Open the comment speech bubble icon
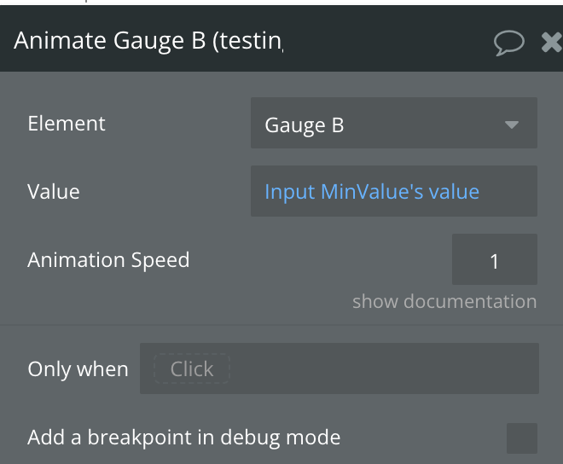 pos(508,43)
